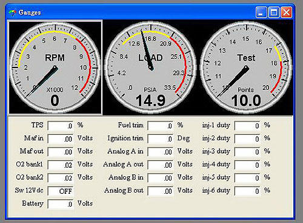
Task: Click the 'Analog A in' label
Action: point(125,151)
